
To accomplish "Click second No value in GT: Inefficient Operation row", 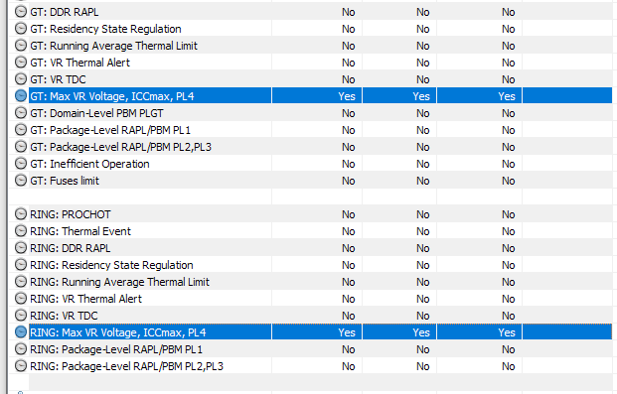I will pyautogui.click(x=422, y=165).
